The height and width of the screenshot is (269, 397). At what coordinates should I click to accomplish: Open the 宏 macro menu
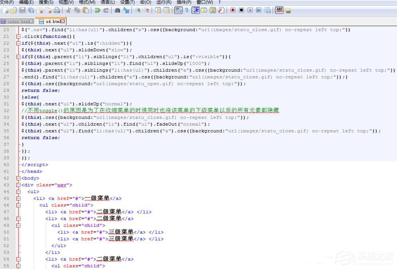point(145,2)
